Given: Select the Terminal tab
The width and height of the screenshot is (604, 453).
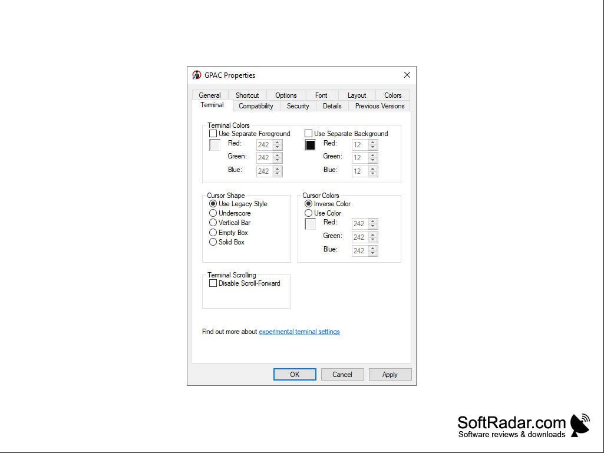Looking at the screenshot, I should coord(212,105).
